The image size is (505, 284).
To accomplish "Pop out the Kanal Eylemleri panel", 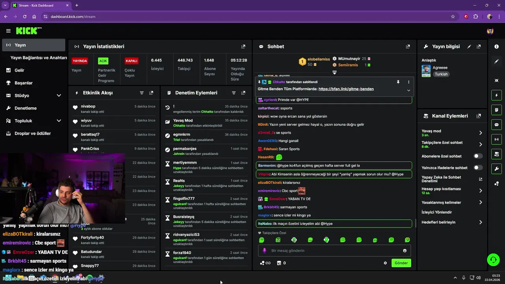I will coord(479,116).
